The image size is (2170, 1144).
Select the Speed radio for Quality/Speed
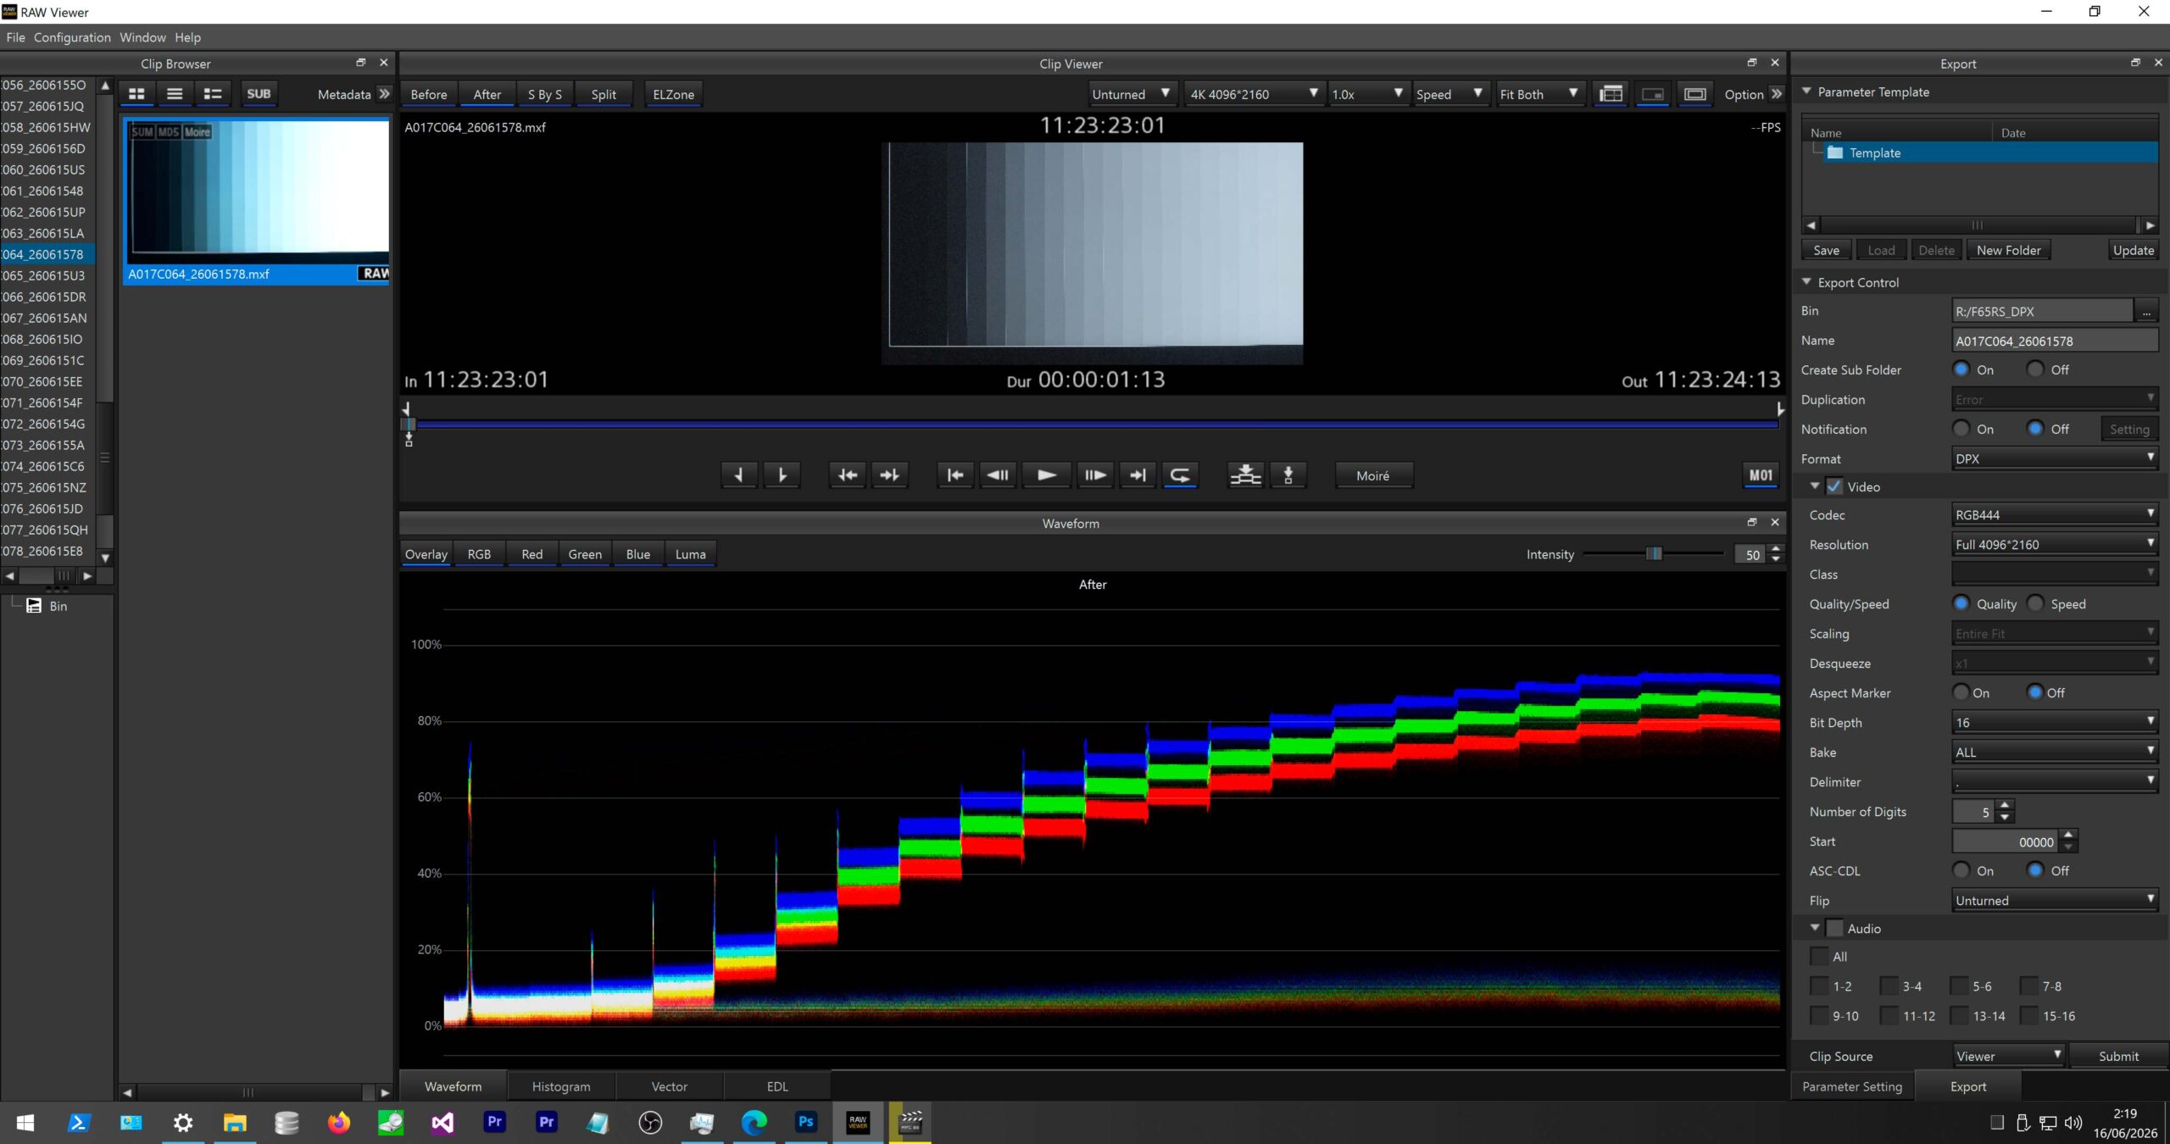[x=2035, y=603]
